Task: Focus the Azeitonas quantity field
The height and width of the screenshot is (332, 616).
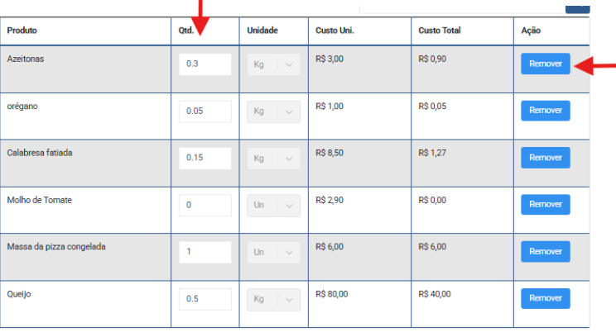Action: [x=205, y=64]
